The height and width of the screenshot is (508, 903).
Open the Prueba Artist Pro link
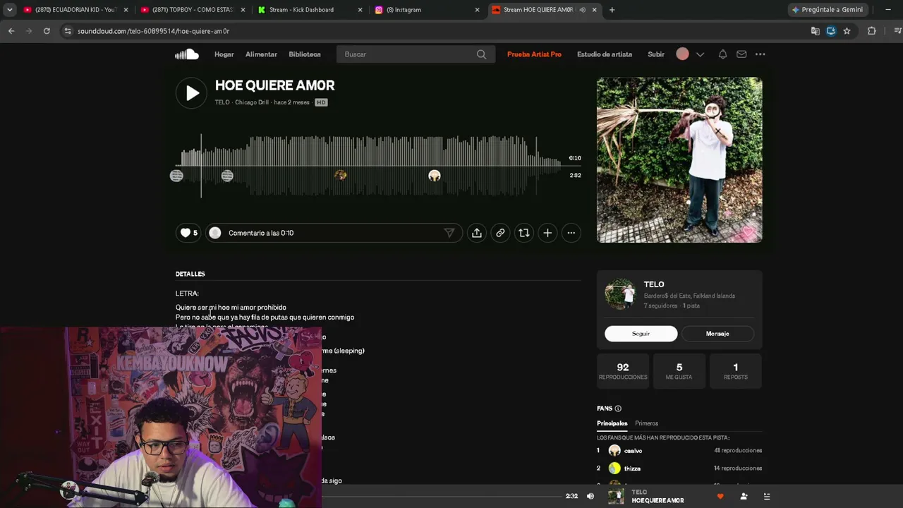pyautogui.click(x=534, y=54)
